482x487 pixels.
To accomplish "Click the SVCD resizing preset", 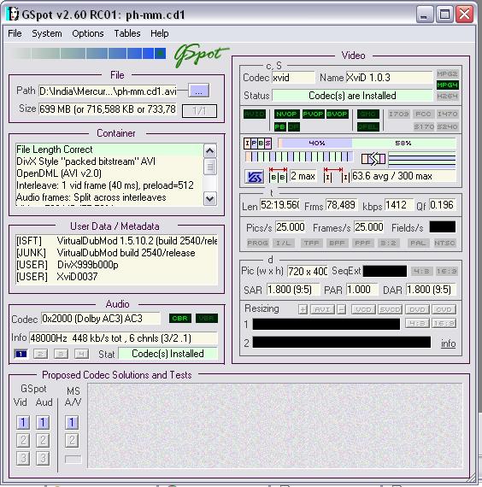I will click(x=390, y=309).
